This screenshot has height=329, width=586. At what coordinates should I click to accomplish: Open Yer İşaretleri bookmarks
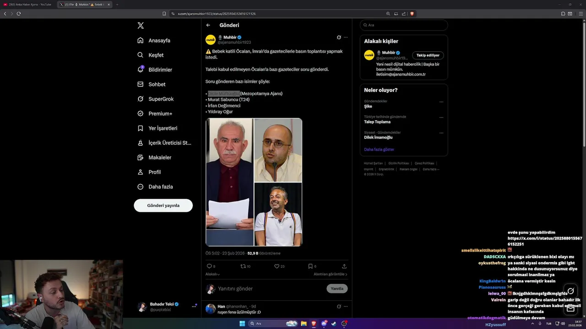(157, 128)
